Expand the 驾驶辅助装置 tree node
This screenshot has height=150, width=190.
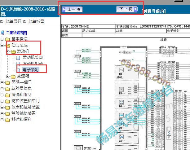coord(2,113)
